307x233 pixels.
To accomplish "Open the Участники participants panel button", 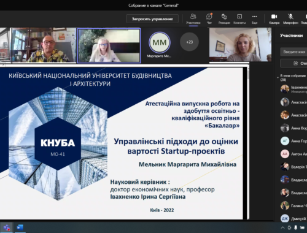I will [x=193, y=18].
